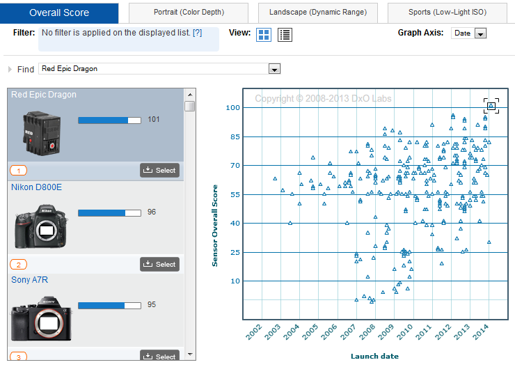
Task: Open the Graph Axis Date dropdown
Action: [468, 33]
